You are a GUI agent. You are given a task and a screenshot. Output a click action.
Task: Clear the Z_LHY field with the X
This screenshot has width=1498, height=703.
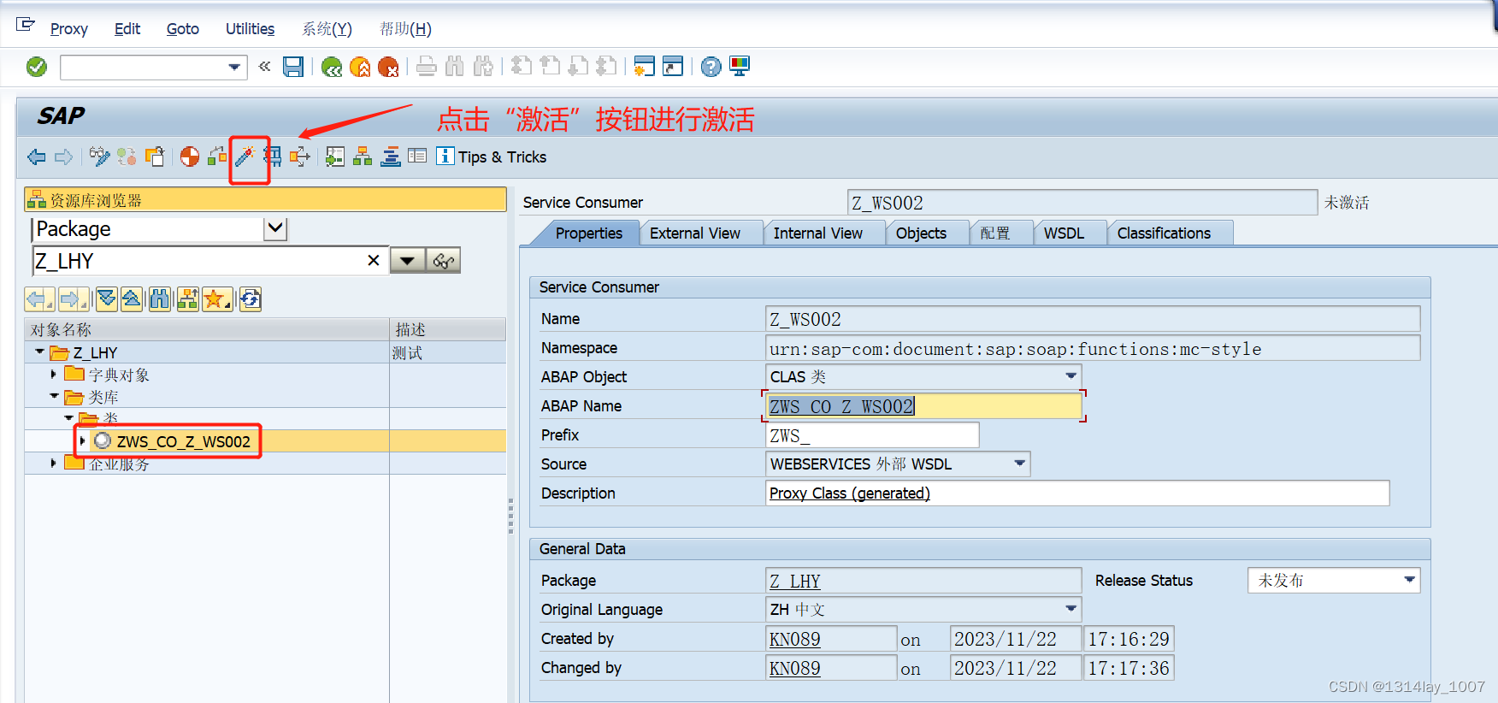point(374,261)
